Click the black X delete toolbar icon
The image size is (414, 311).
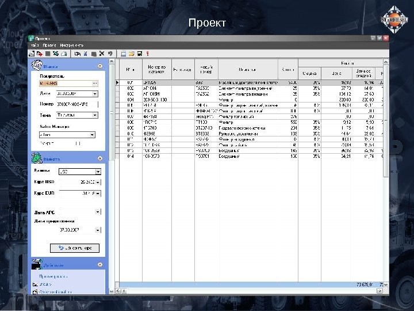click(x=102, y=54)
